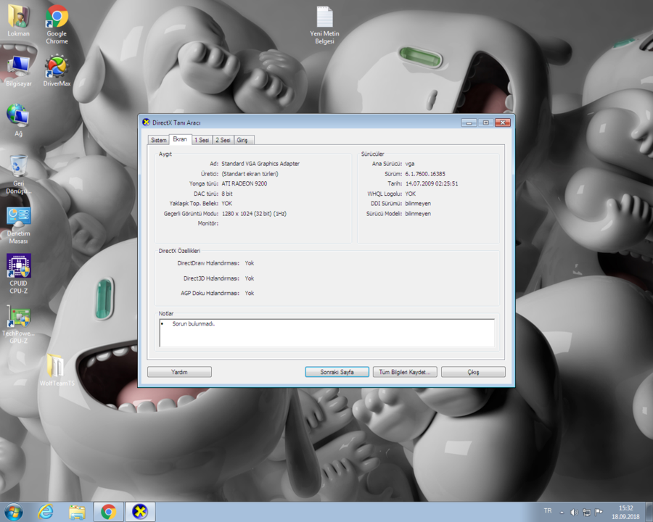
Task: Click the Yardım button
Action: click(179, 372)
